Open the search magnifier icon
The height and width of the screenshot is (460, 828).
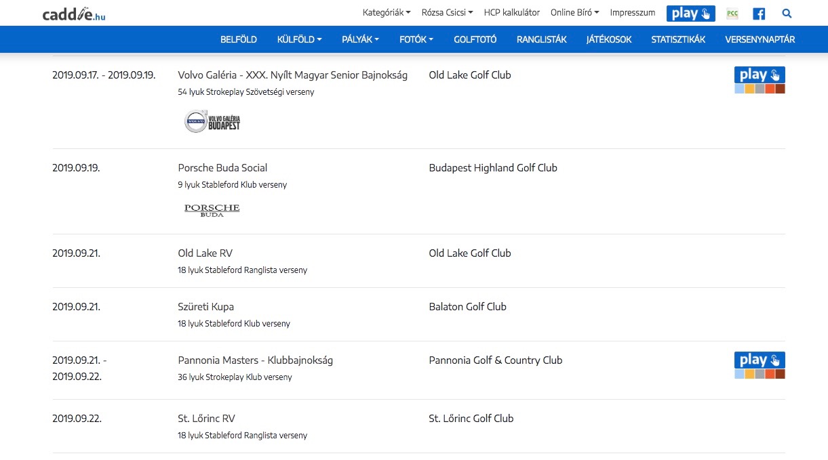[787, 14]
